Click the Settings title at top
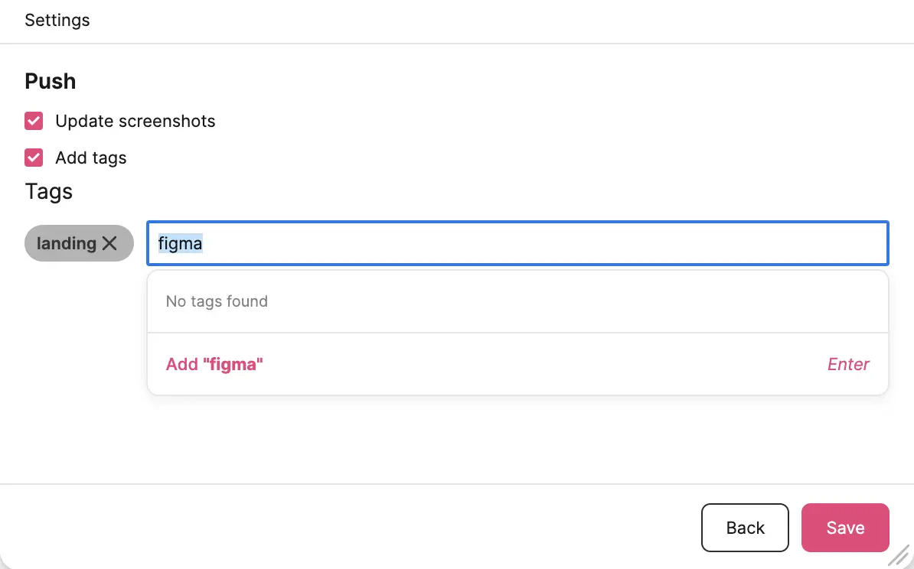Screen dimensions: 914x569 click(57, 21)
